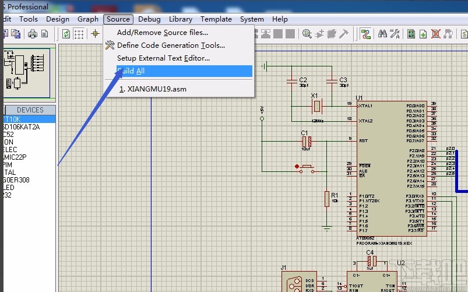Select the highlighted 'T10K' device row
468x292 pixels.
coord(29,119)
